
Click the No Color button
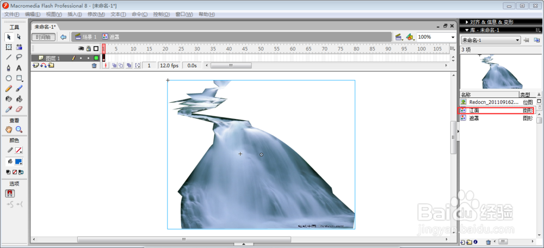(x=15, y=172)
